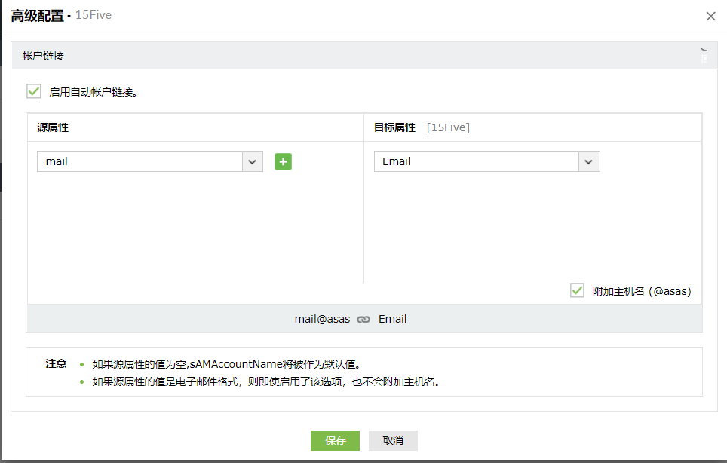Click the dialog title 高级配置 - 15Five
Image resolution: width=727 pixels, height=463 pixels.
(60, 15)
